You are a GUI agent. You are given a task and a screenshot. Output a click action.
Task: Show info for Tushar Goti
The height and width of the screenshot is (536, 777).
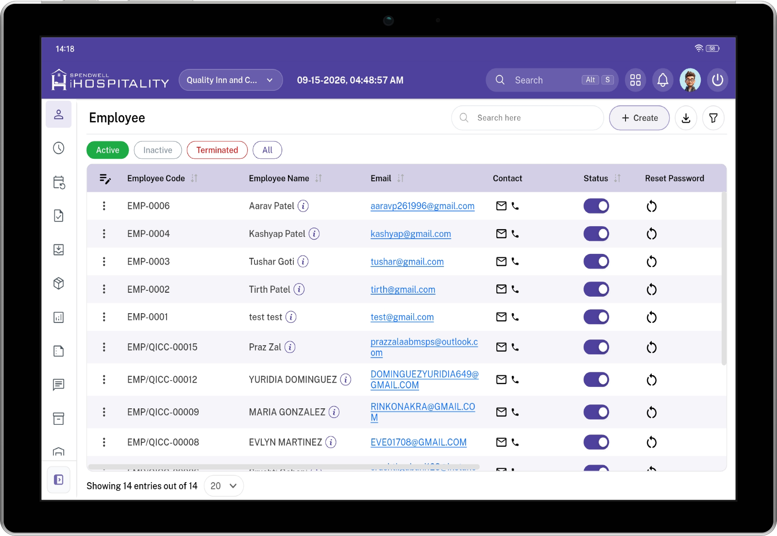(303, 262)
